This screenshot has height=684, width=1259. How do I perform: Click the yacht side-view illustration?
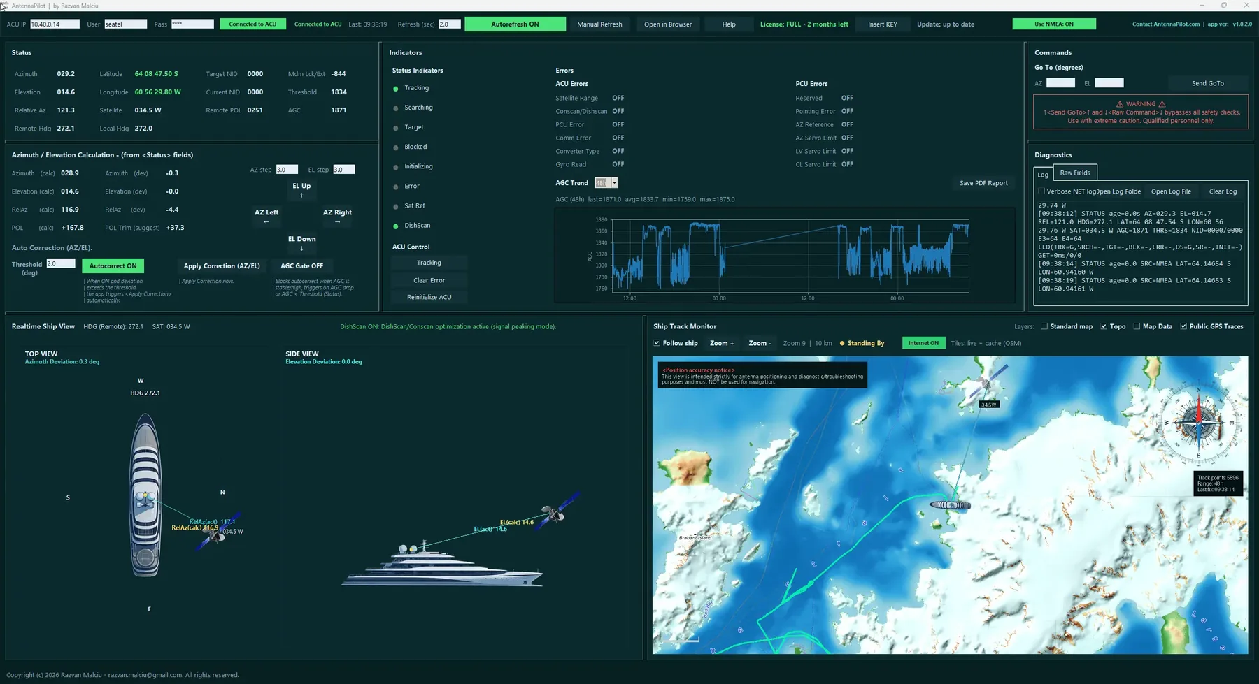442,565
